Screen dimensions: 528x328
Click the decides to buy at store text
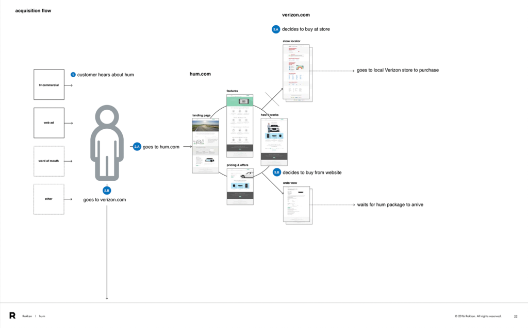[x=306, y=29]
